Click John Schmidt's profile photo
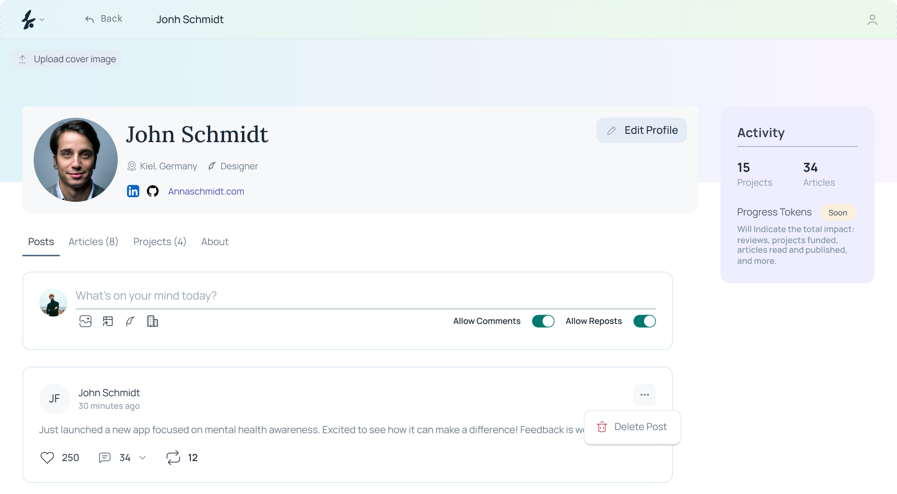897x494 pixels. (x=75, y=160)
